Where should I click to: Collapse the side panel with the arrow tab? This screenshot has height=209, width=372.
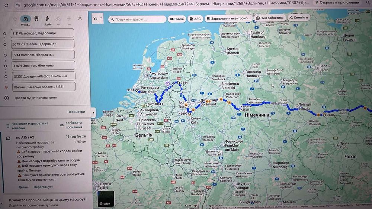(93, 112)
